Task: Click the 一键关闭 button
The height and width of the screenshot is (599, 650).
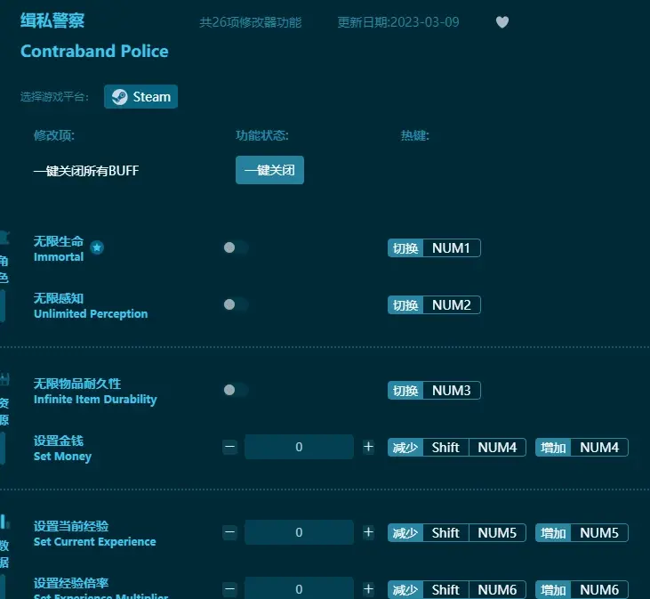Action: point(269,170)
